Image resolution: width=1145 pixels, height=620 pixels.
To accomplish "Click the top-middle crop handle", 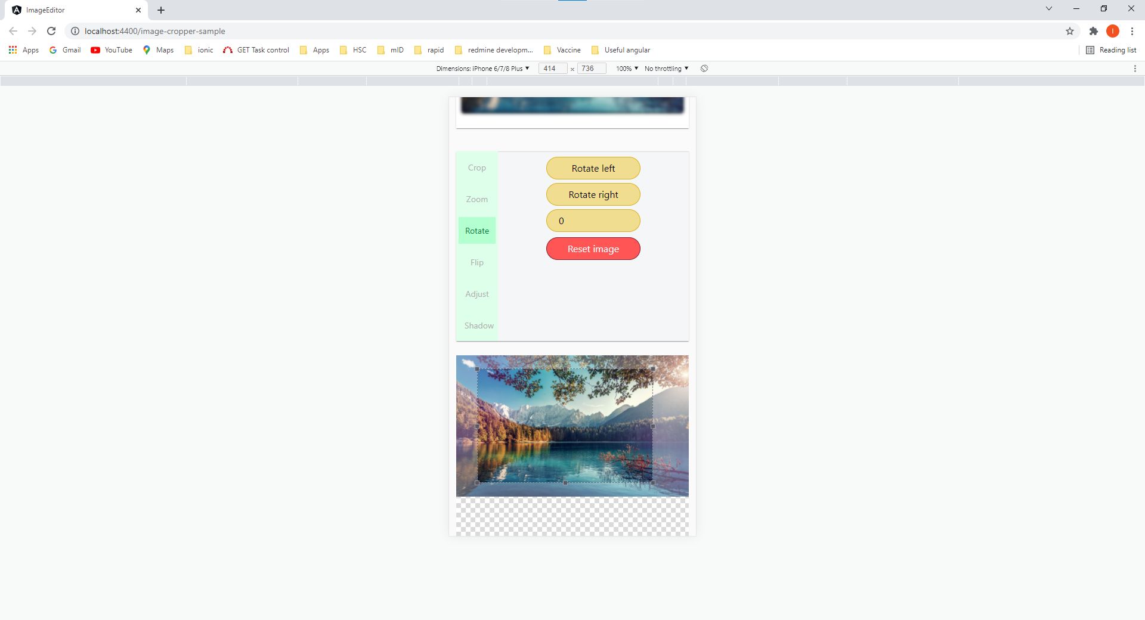I will [565, 369].
